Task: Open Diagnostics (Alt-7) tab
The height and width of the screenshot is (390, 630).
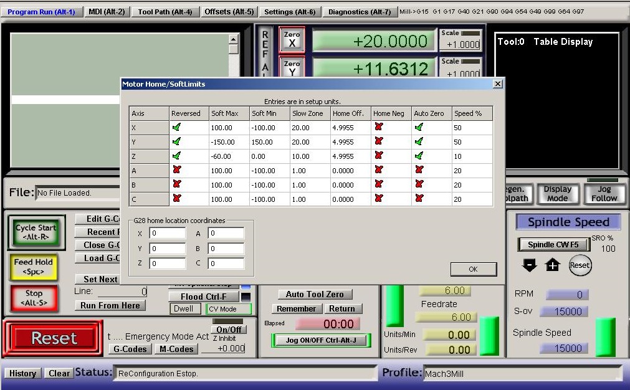Action: coord(360,12)
